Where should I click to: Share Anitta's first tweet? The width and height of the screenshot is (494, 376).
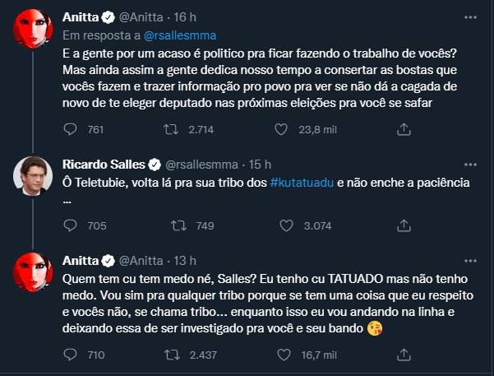(404, 128)
